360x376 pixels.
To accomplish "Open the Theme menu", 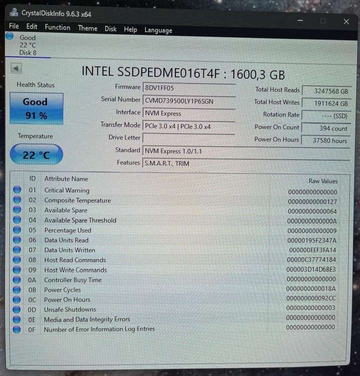I will click(x=88, y=28).
